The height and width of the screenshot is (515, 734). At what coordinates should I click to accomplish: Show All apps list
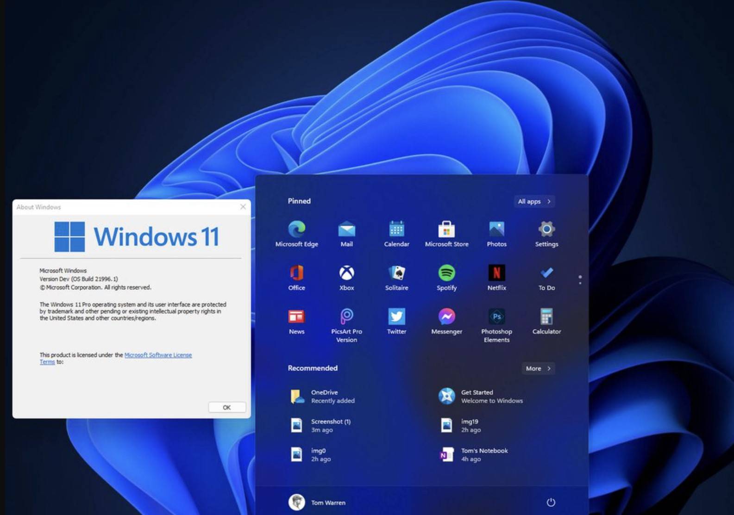[534, 201]
